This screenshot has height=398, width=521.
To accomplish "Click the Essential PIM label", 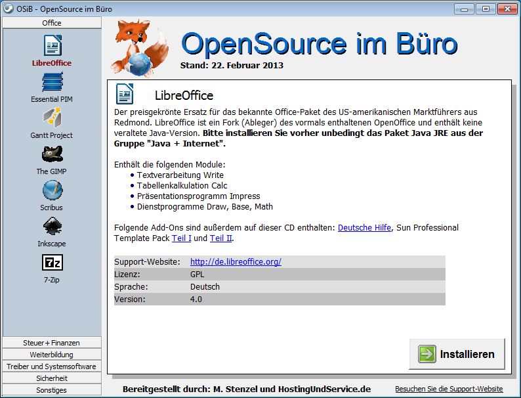I will point(51,99).
